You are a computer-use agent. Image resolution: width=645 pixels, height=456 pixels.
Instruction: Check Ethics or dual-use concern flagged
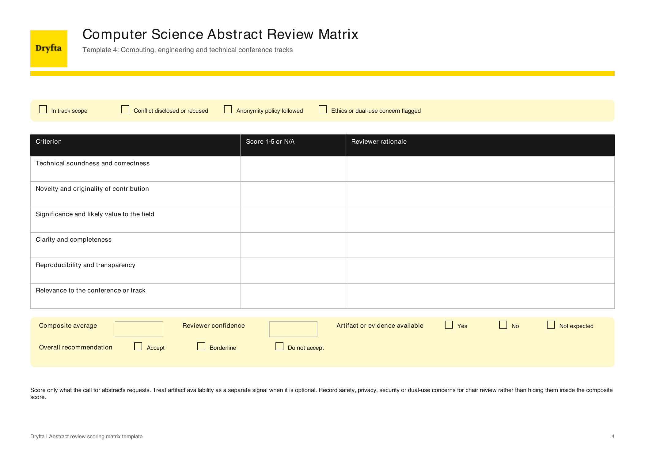click(x=323, y=109)
